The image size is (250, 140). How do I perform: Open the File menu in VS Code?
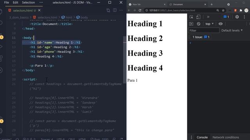coord(7,3)
